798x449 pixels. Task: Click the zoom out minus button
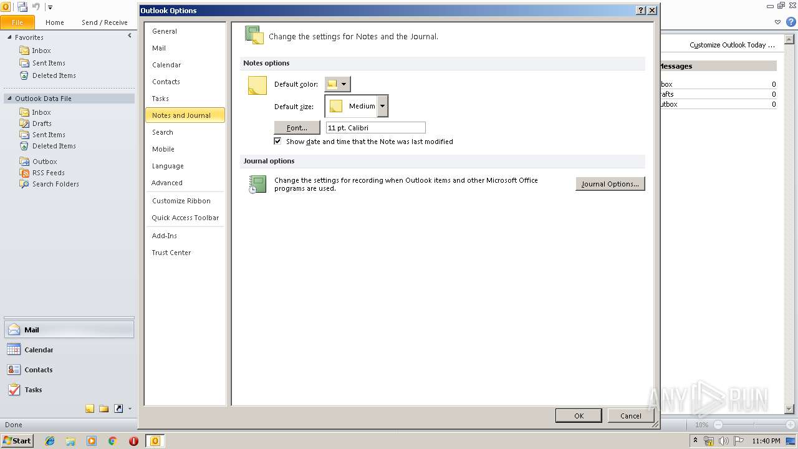coord(718,425)
